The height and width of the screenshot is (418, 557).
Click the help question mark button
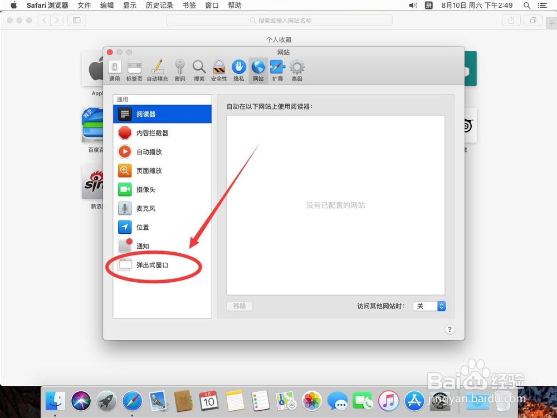pos(449,329)
